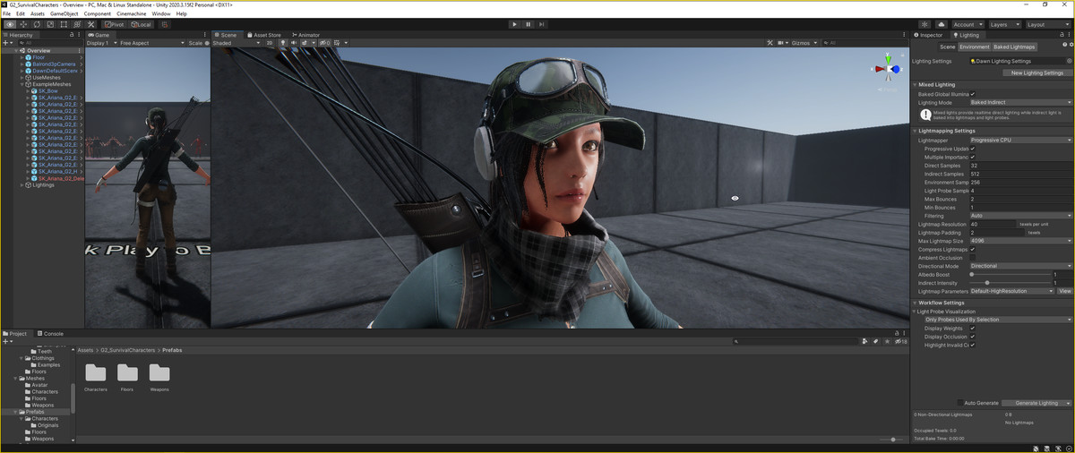
Task: Open the File menu
Action: click(7, 13)
